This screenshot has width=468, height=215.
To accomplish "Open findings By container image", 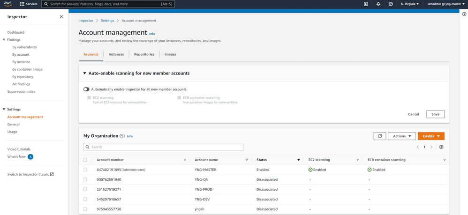I will [x=28, y=69].
